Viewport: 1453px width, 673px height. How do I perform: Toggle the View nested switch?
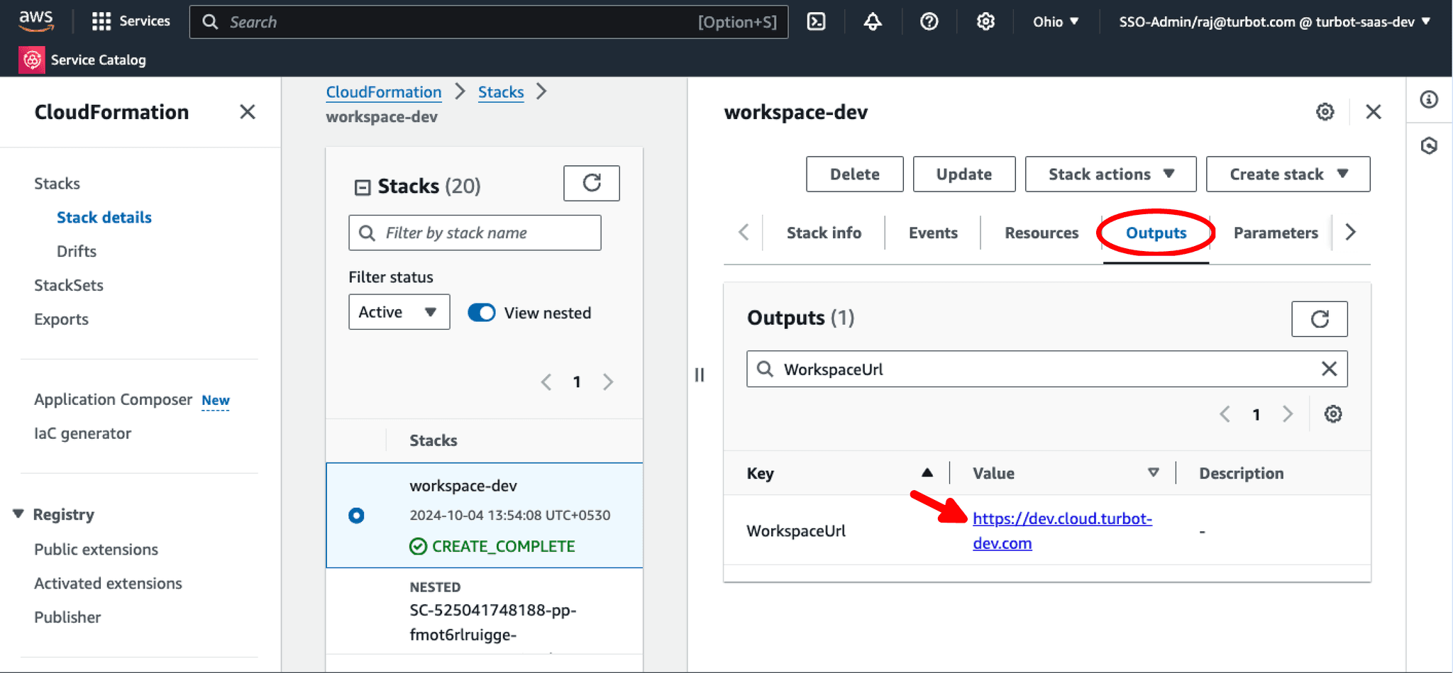[482, 313]
